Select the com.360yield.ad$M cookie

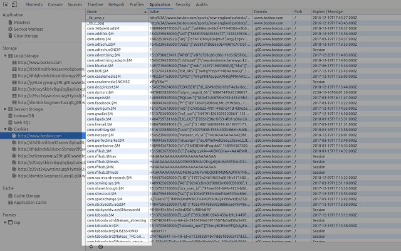pyautogui.click(x=103, y=28)
